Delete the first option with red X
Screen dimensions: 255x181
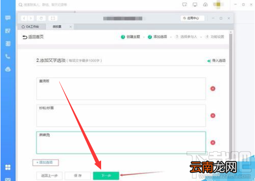click(x=213, y=89)
